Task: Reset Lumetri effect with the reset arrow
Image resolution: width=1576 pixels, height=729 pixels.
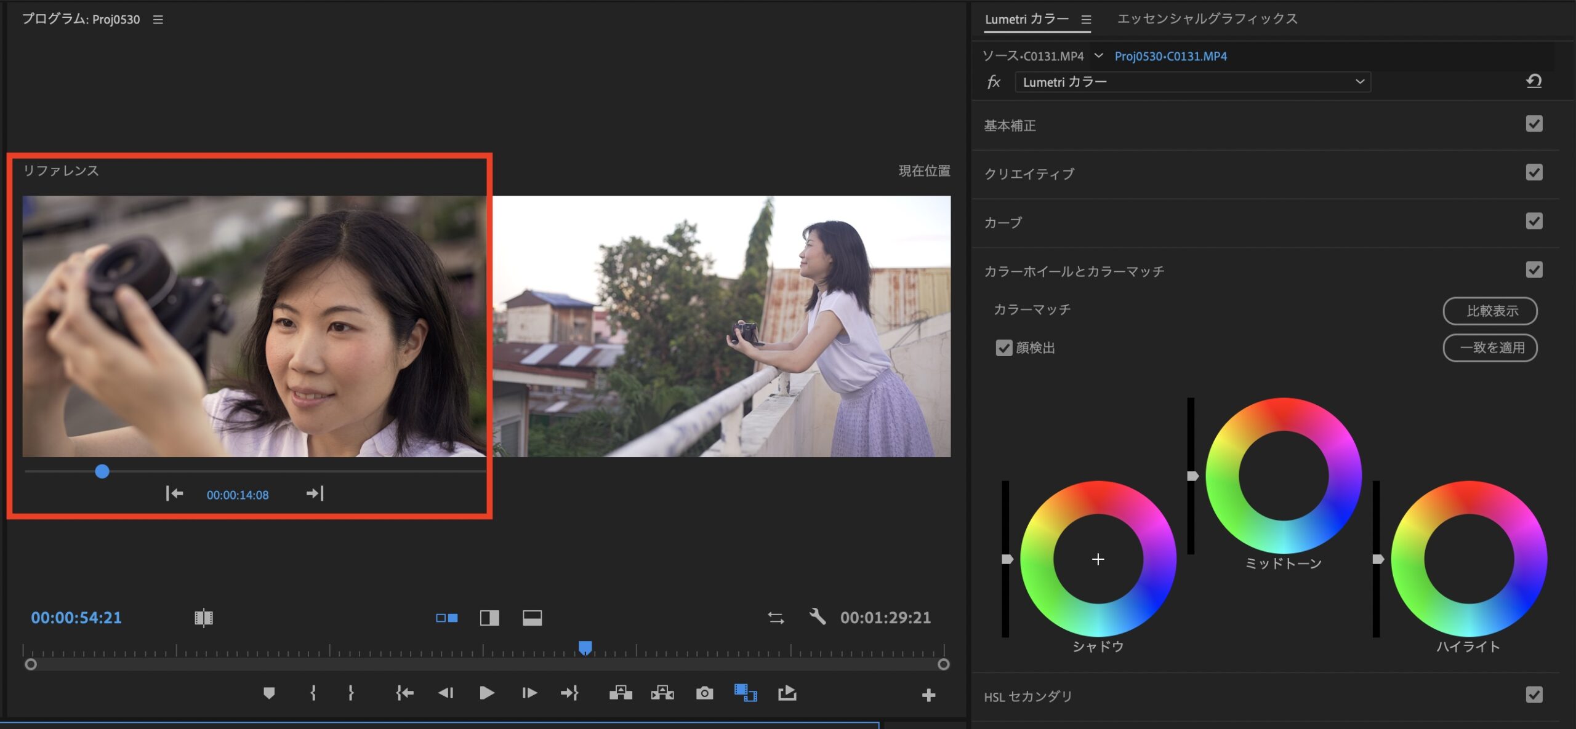Action: pyautogui.click(x=1534, y=81)
